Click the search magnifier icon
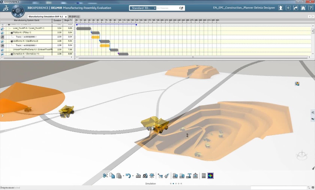The image size is (315, 190). pyautogui.click(x=181, y=8)
